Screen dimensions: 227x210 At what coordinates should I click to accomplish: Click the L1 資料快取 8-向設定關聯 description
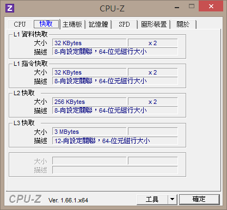click(x=115, y=52)
